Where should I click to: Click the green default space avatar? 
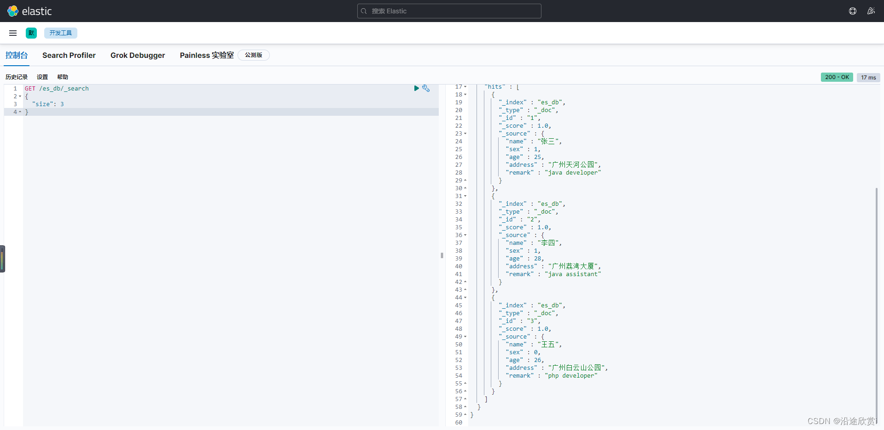pyautogui.click(x=31, y=33)
